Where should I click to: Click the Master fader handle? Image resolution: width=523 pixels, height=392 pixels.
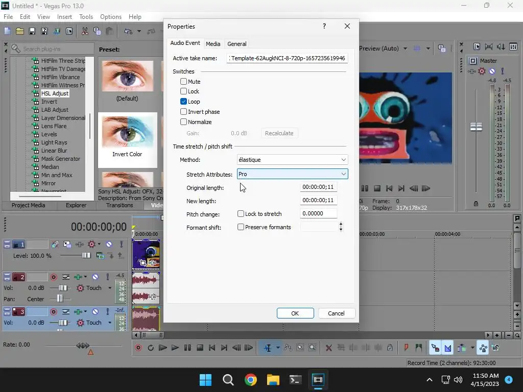pos(476,127)
